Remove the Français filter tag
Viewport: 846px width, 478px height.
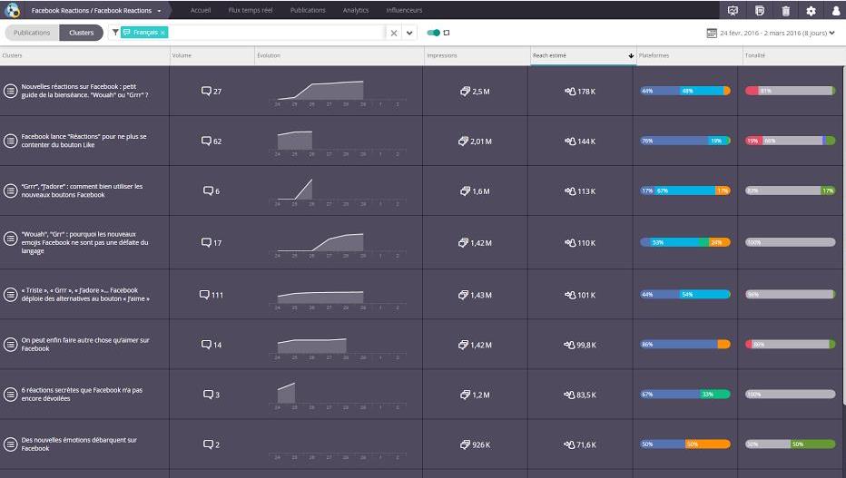click(162, 33)
